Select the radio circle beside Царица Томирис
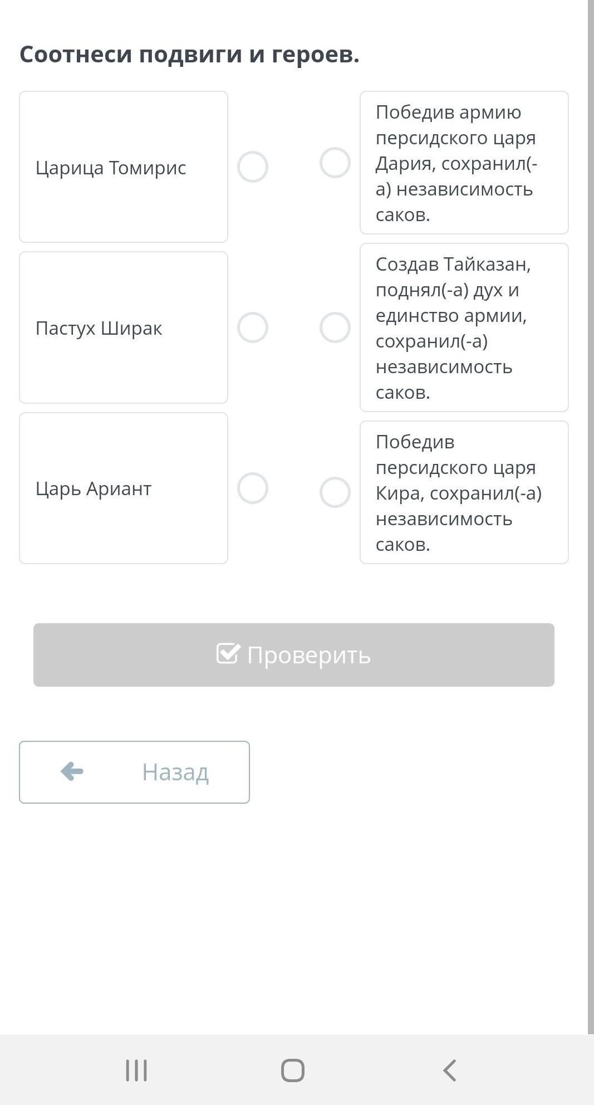Viewport: 594px width, 1105px height. (253, 167)
